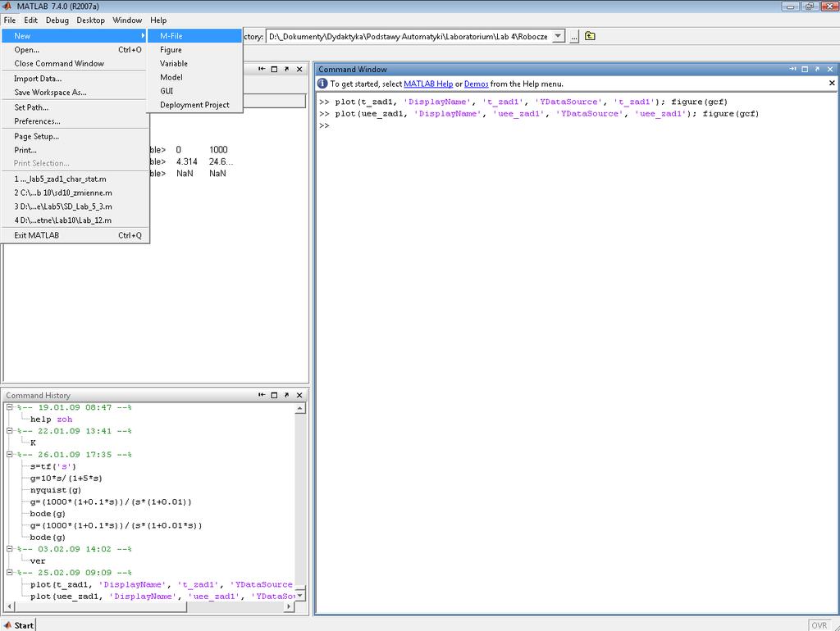Select Close Command Window menu entry
The width and height of the screenshot is (840, 631).
[x=75, y=64]
